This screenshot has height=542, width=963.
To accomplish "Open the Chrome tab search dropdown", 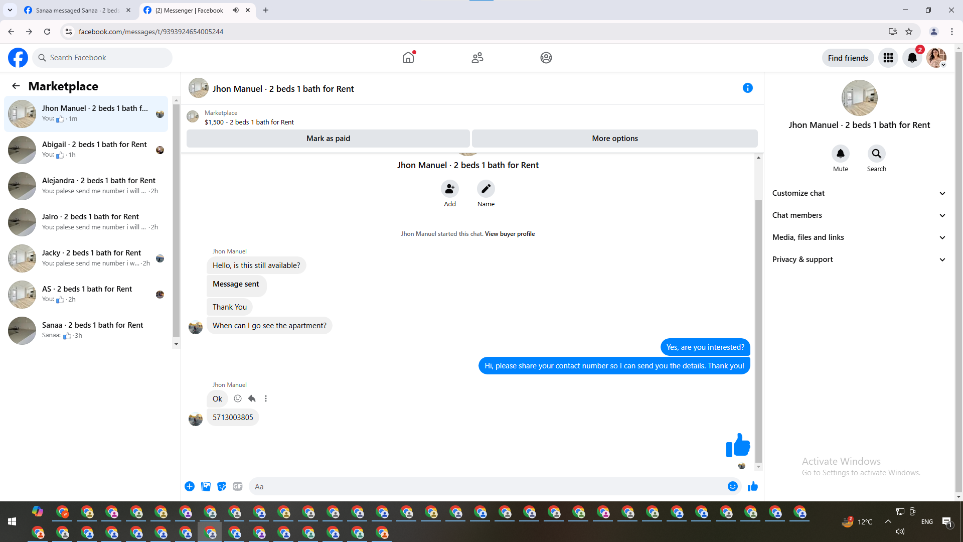I will point(10,10).
